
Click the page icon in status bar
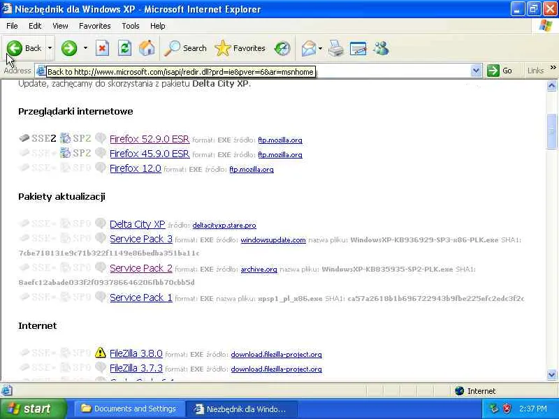[x=6, y=391]
